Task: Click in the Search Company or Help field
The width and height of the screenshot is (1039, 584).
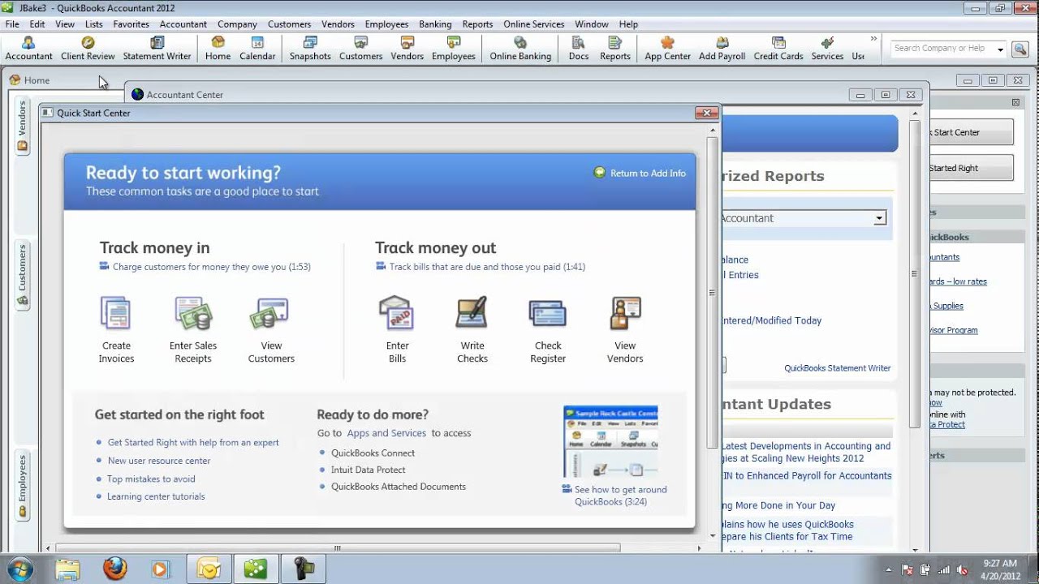Action: 942,49
